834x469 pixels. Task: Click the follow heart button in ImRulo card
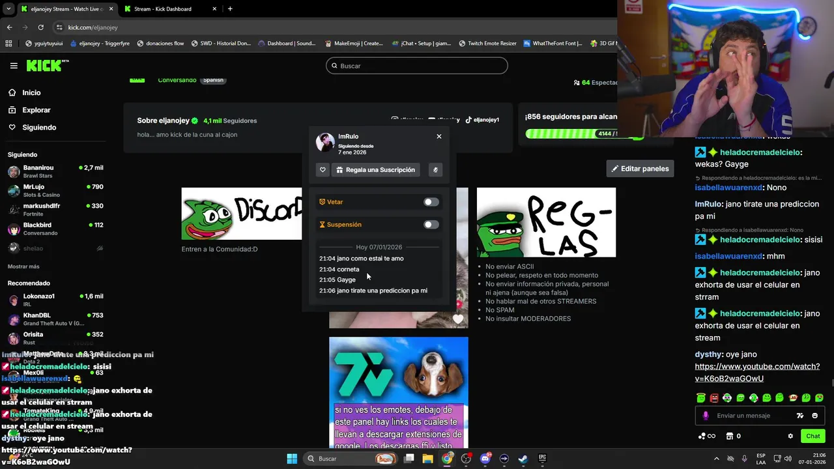pyautogui.click(x=323, y=170)
